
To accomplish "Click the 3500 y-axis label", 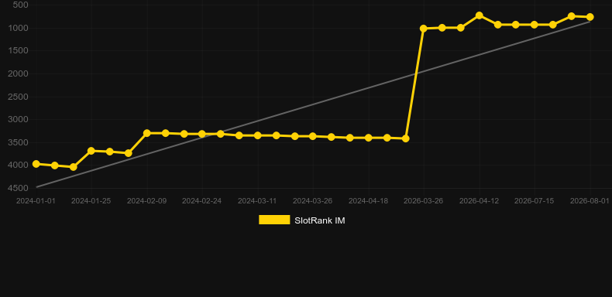I will (19, 142).
